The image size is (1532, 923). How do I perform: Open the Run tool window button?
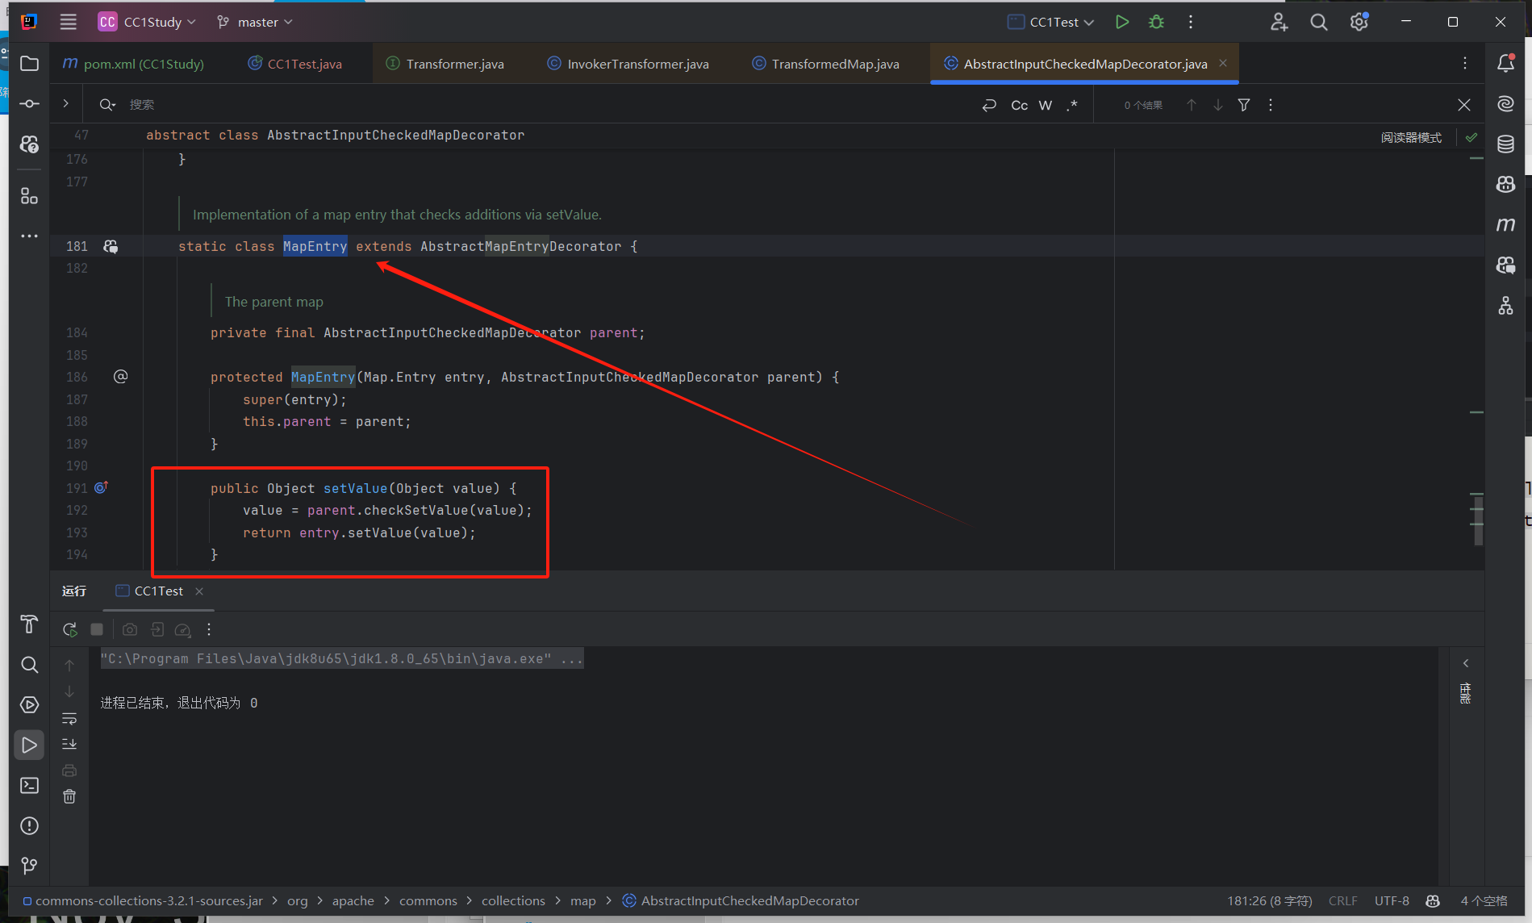30,745
